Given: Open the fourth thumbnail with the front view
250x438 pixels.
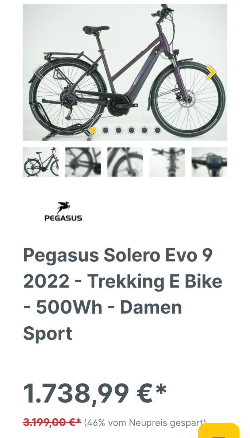Looking at the screenshot, I should (x=167, y=162).
